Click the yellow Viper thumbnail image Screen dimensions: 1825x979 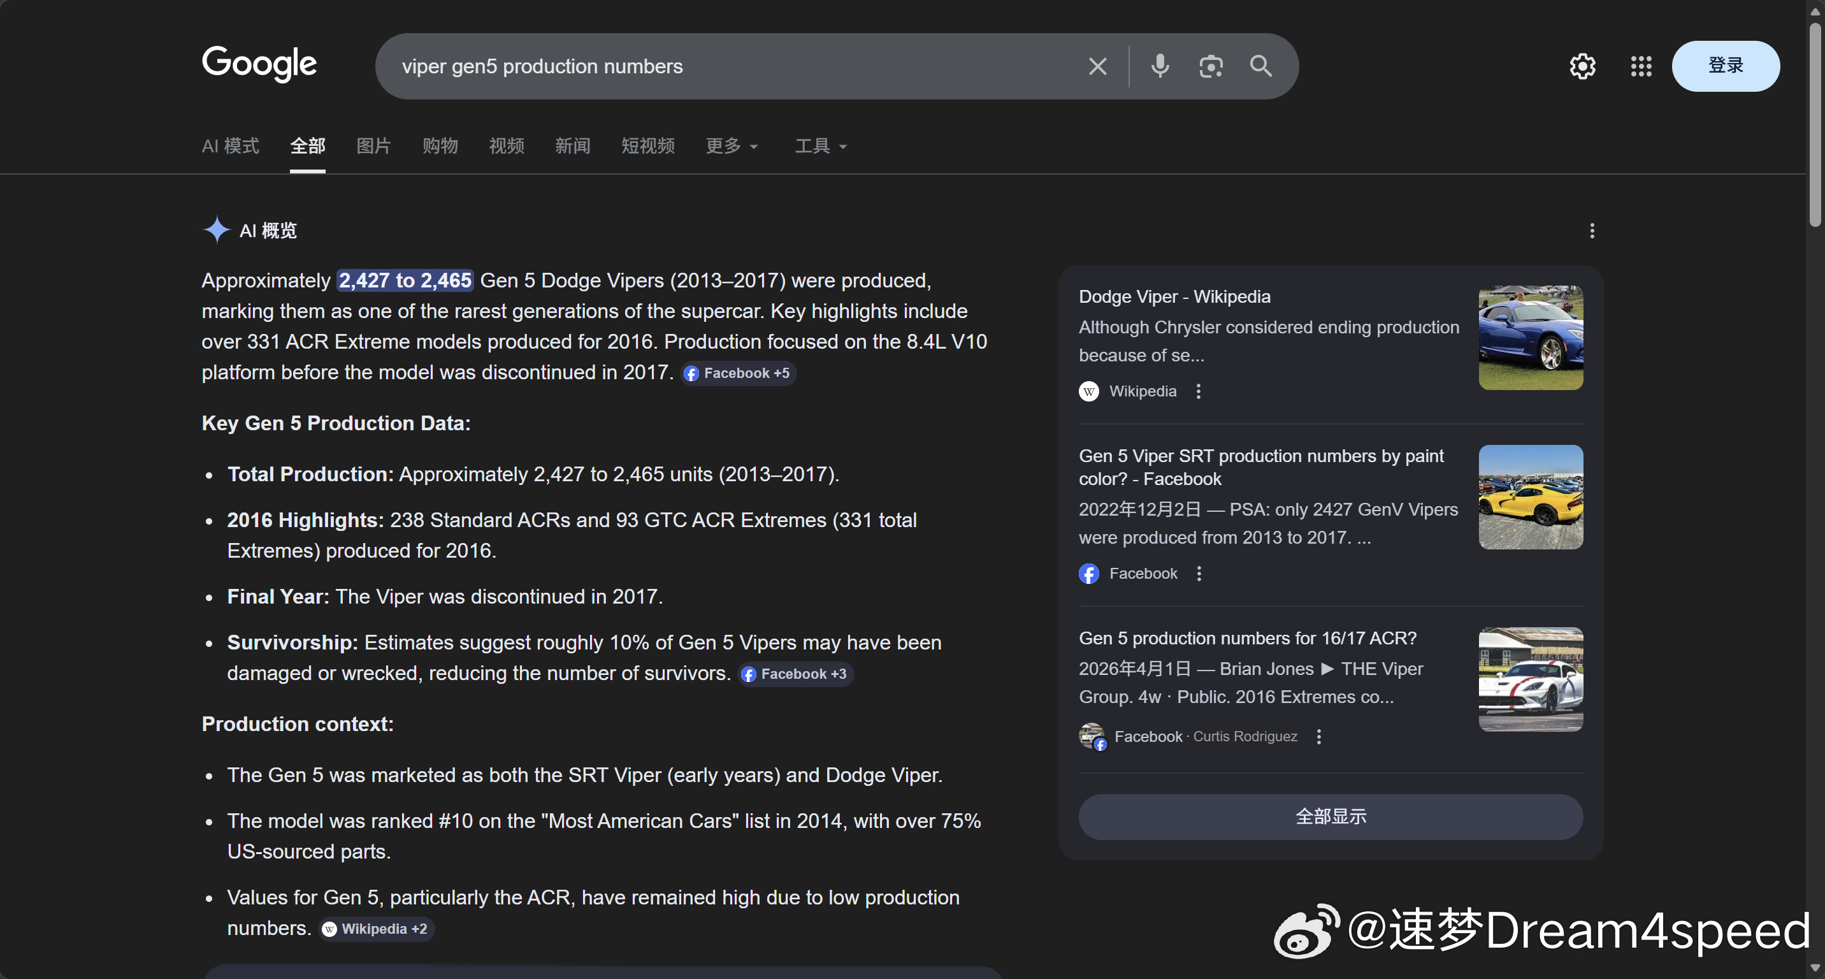1530,497
